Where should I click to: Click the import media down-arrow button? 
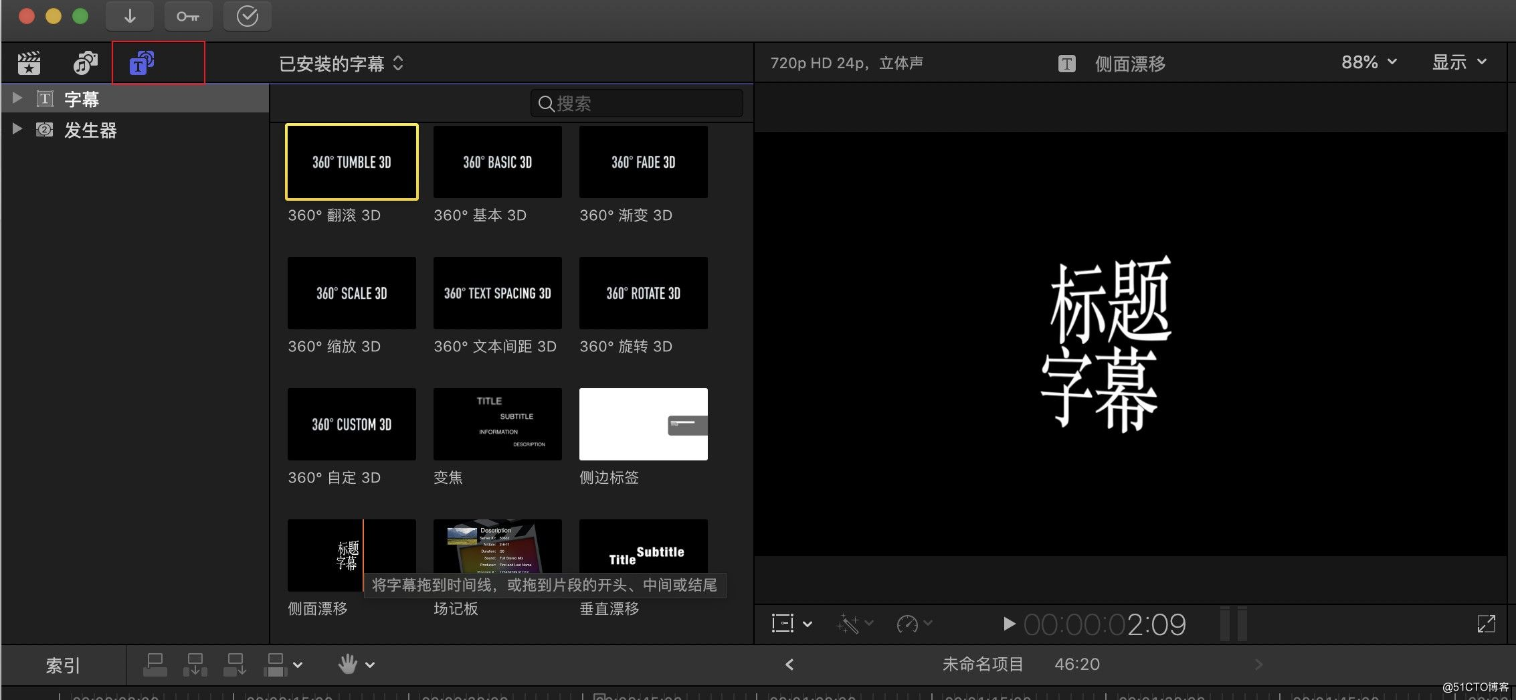pos(130,16)
